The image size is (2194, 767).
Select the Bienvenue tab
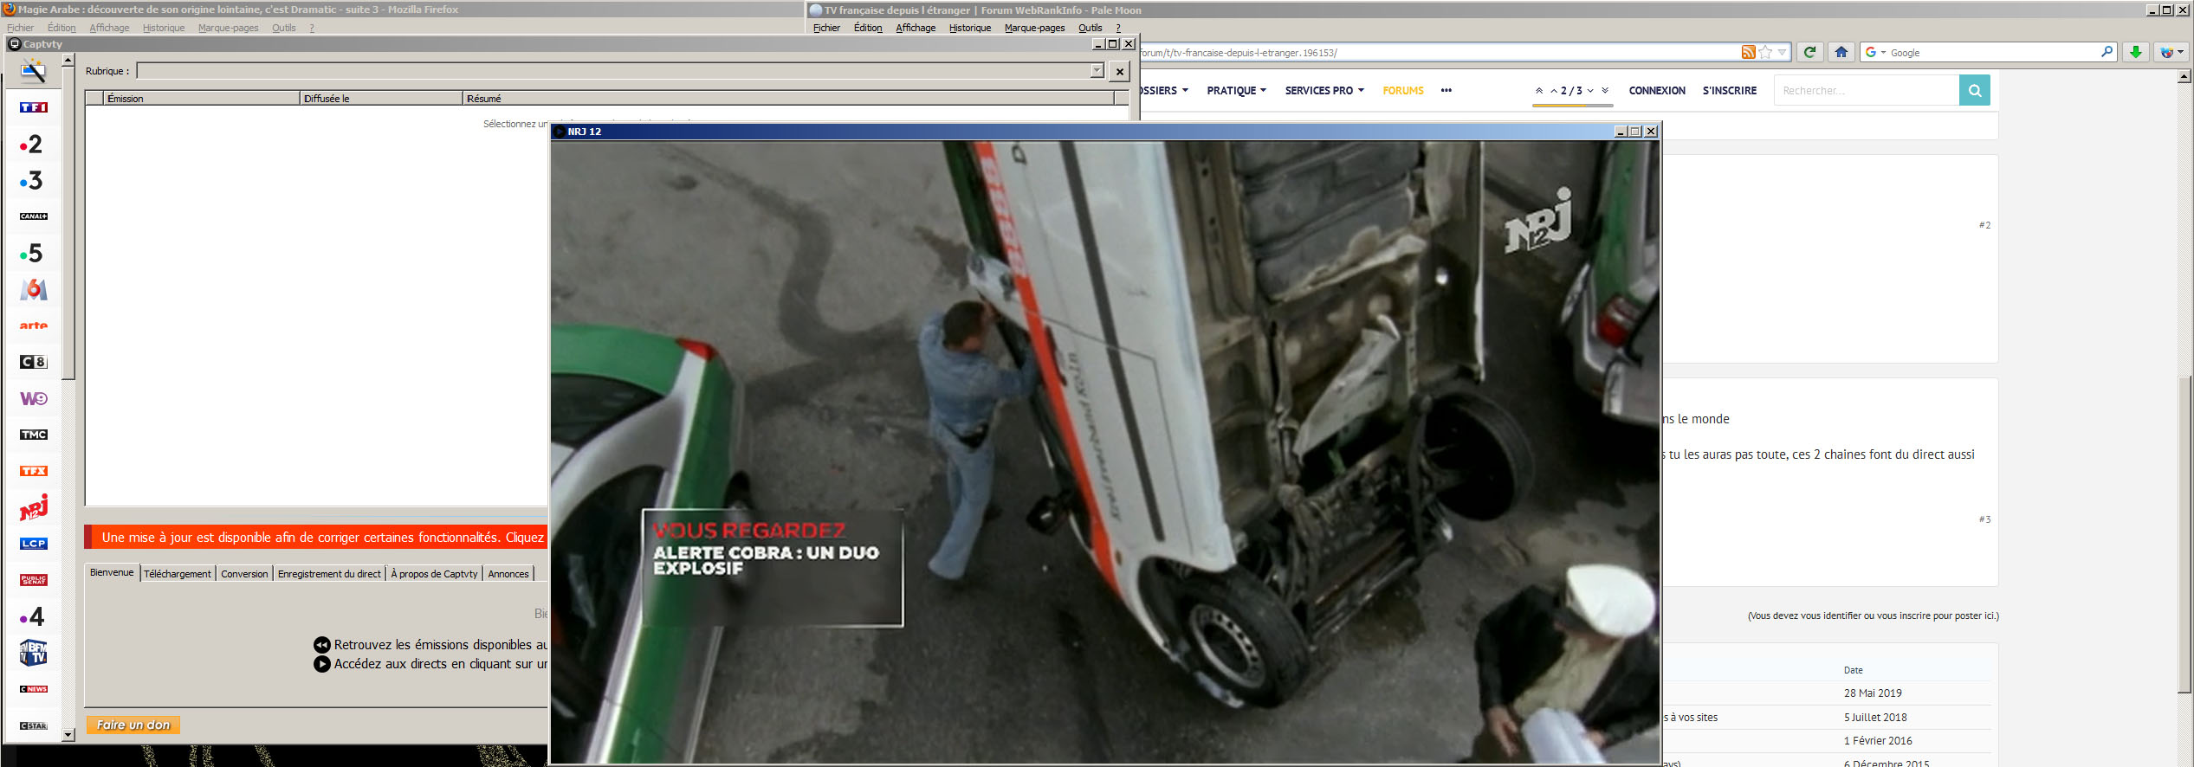click(112, 572)
